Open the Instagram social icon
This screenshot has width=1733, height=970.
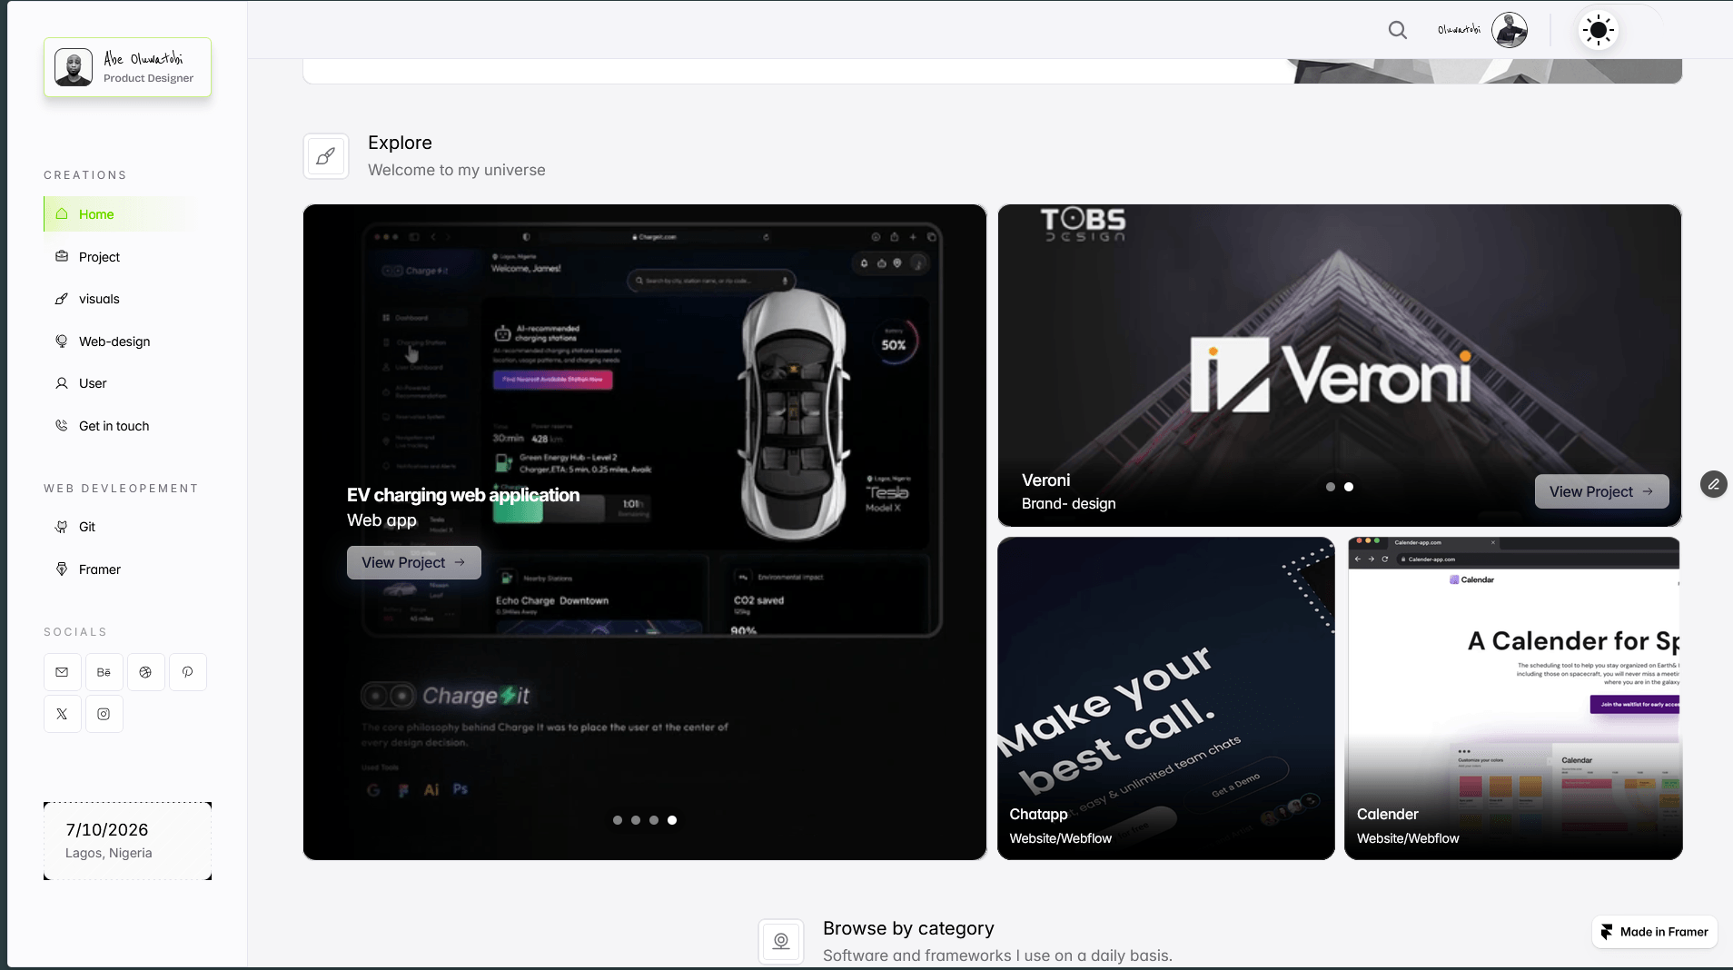tap(104, 714)
